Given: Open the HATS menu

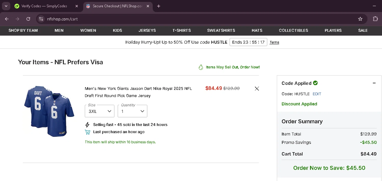Looking at the screenshot, I should tap(257, 30).
